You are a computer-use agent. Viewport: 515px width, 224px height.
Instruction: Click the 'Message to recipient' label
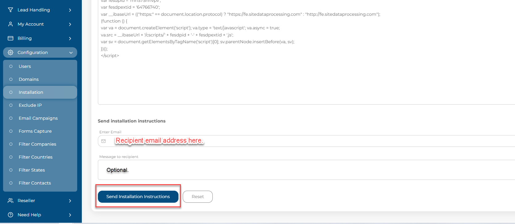click(x=119, y=157)
